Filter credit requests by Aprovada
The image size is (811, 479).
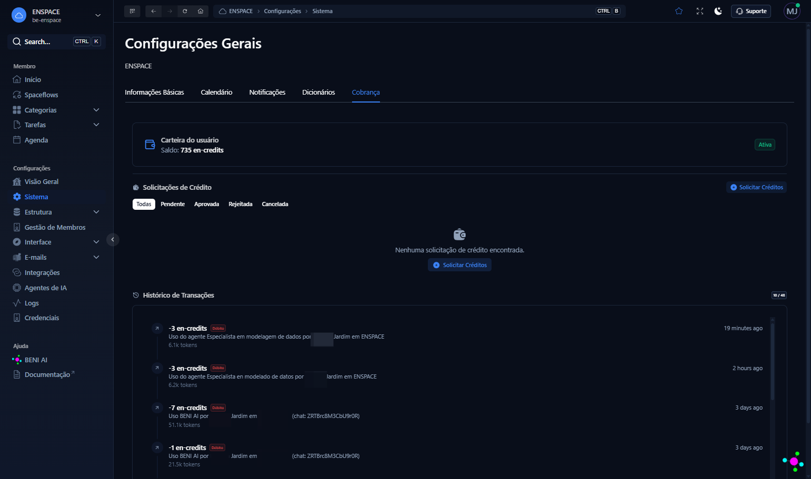click(206, 204)
